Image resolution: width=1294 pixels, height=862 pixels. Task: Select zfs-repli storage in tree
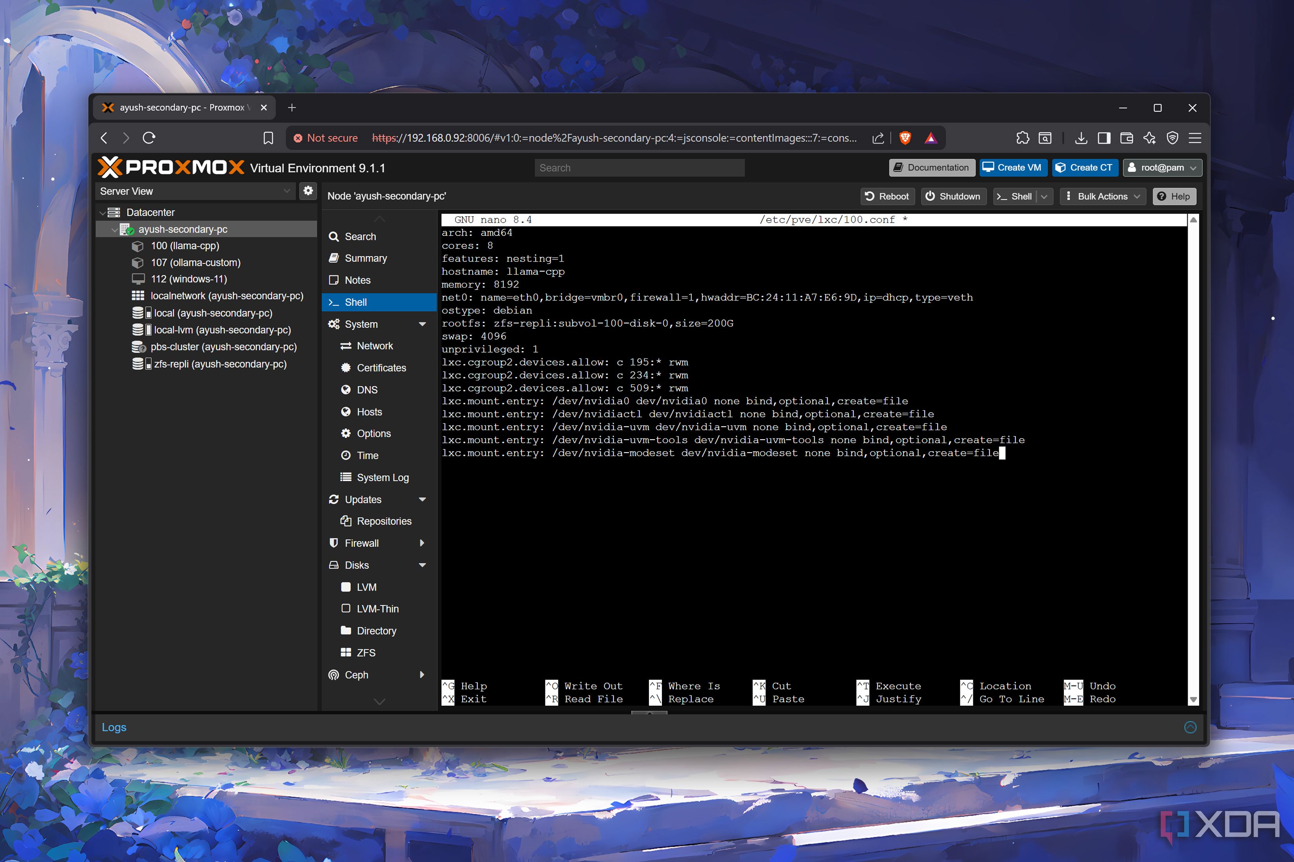[220, 364]
